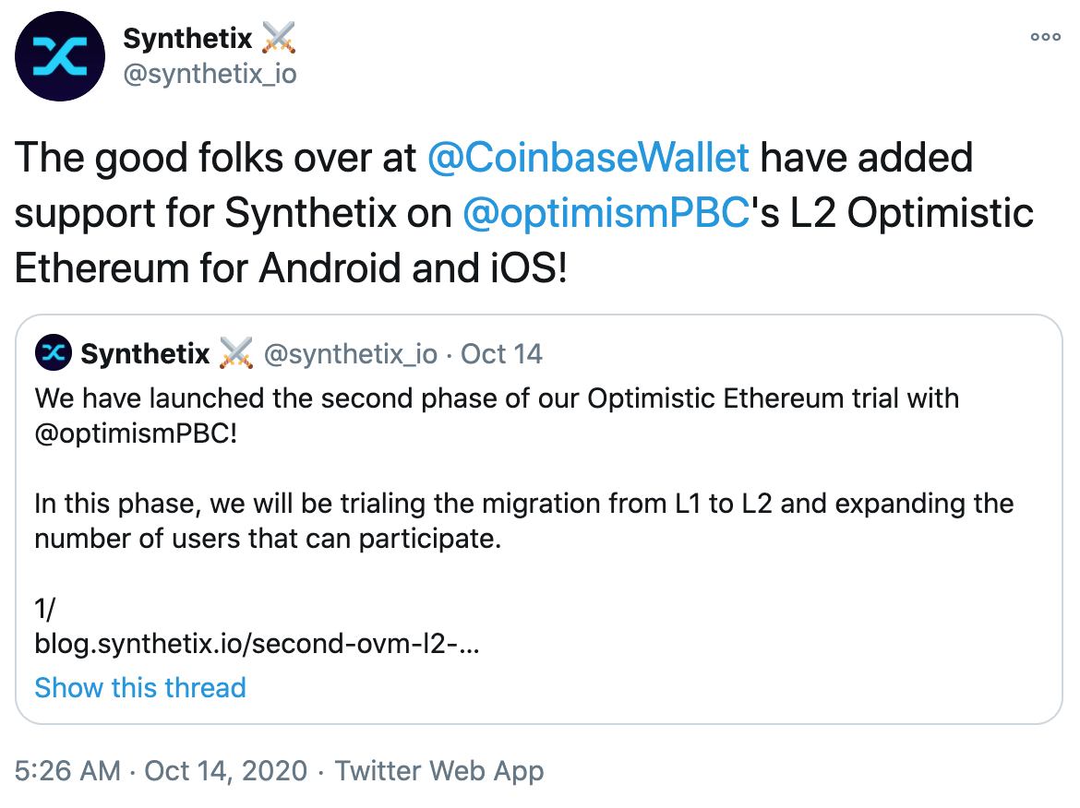Select the @synthetix_io handle in the quoted tweet
This screenshot has width=1080, height=808.
[351, 353]
